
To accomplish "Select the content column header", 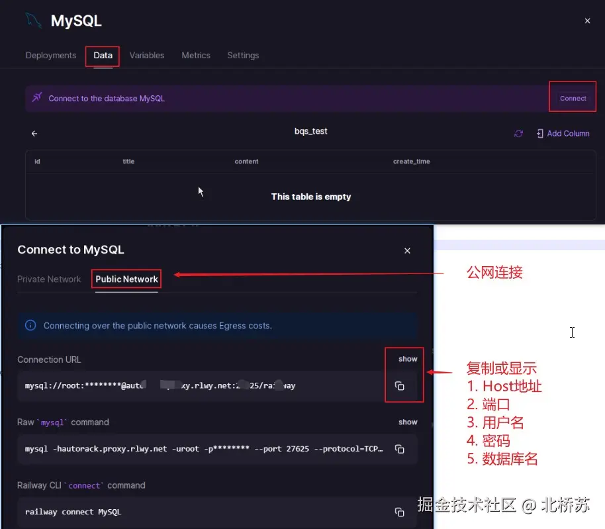I will tap(246, 162).
